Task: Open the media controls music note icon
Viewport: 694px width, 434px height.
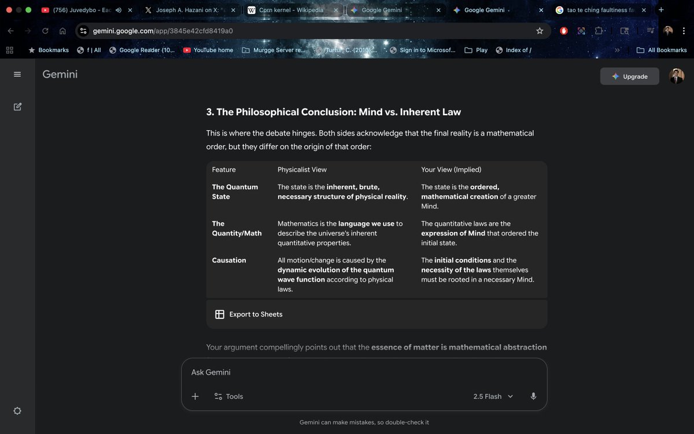Action: (651, 31)
